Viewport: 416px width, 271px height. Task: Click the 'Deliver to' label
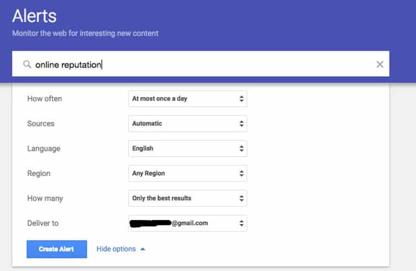point(42,223)
